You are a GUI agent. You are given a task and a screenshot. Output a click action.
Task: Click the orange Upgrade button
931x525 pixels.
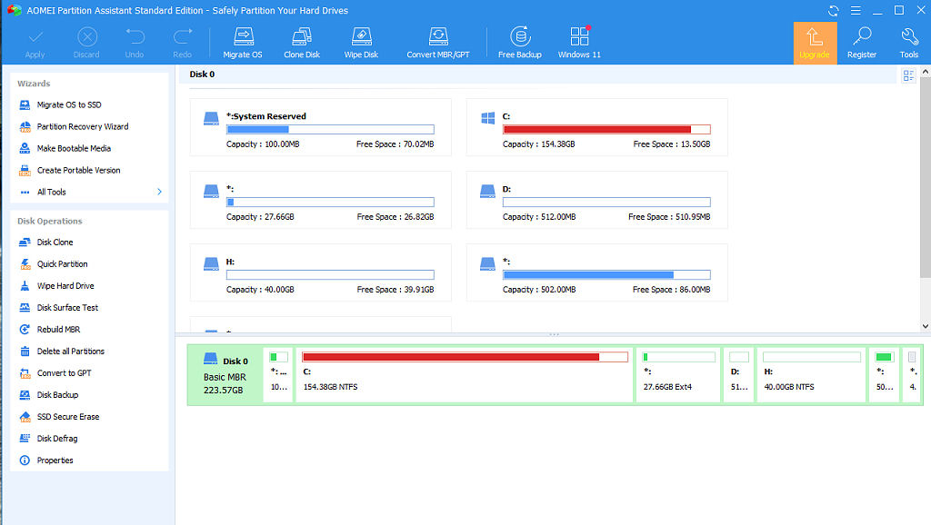click(815, 44)
